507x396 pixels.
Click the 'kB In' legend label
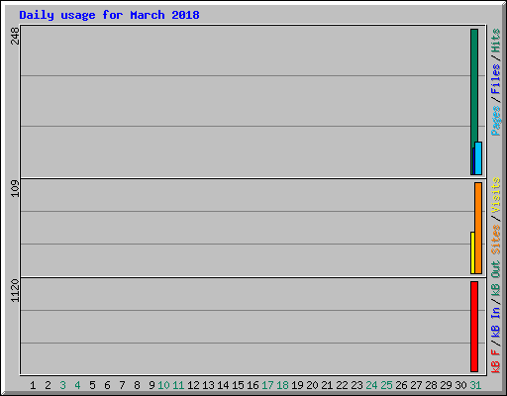tap(496, 323)
